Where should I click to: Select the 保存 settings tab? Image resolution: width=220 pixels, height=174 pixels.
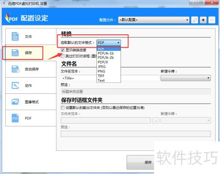(31, 53)
